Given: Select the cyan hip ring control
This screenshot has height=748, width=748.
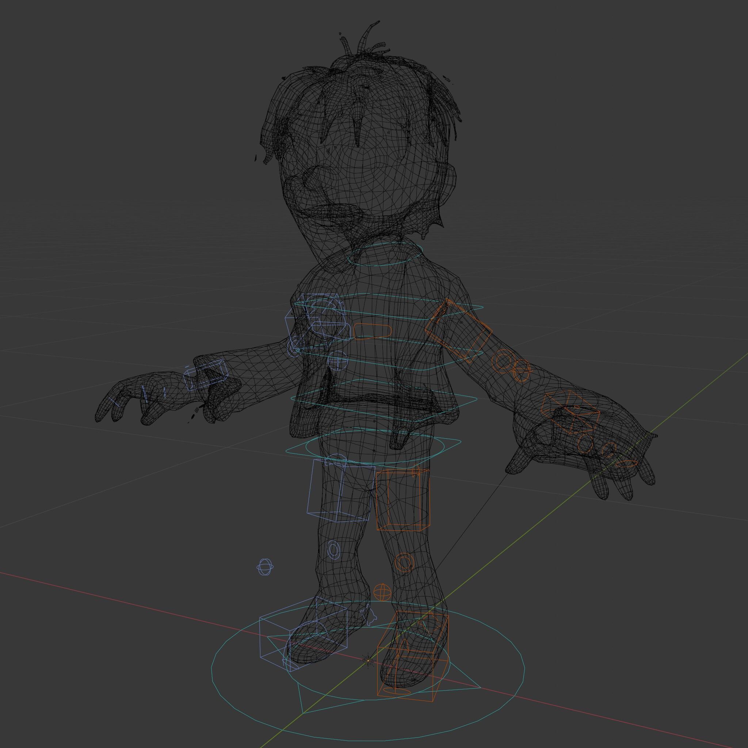Looking at the screenshot, I should coord(375,447).
